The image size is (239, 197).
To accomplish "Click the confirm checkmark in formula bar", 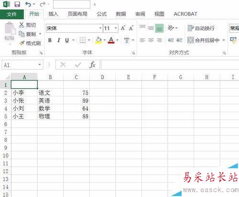I will (x=78, y=65).
